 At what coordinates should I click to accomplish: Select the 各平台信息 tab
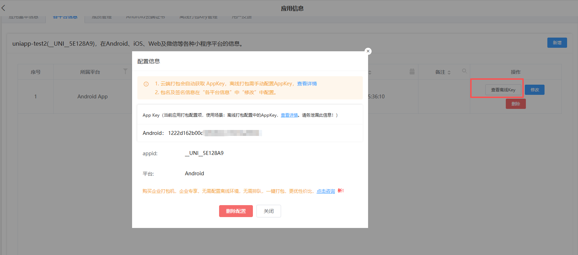click(x=65, y=17)
